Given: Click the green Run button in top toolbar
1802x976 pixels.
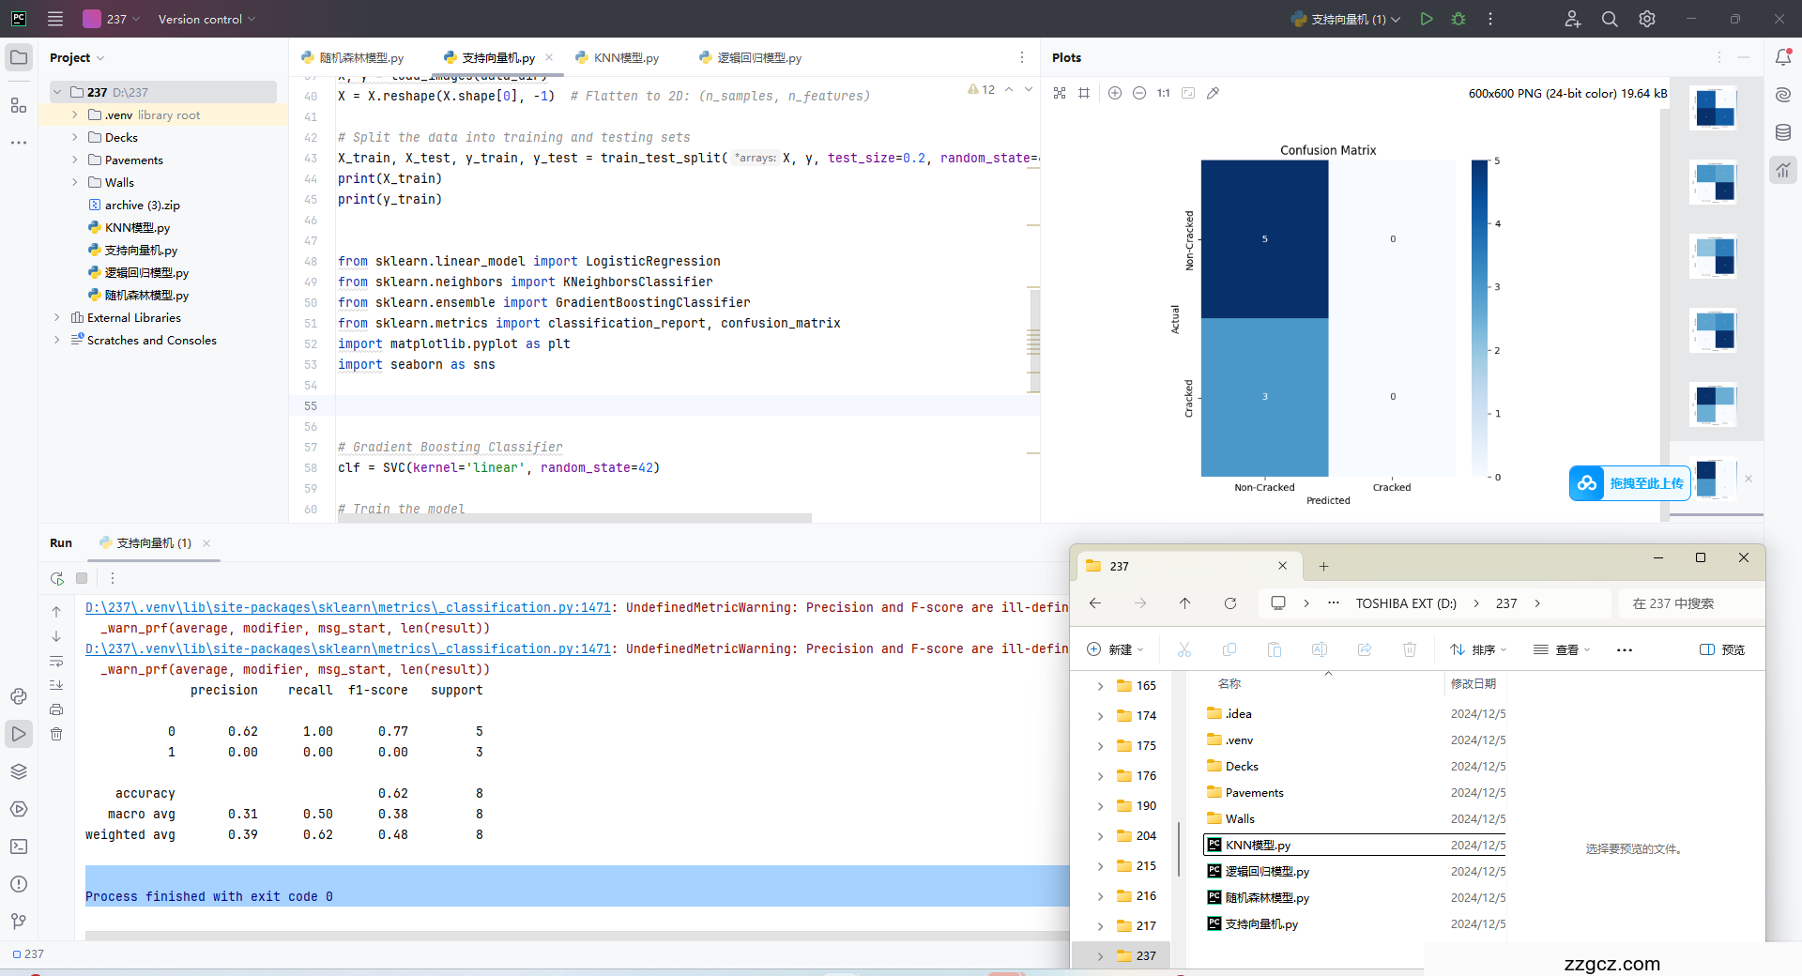Looking at the screenshot, I should (1426, 19).
